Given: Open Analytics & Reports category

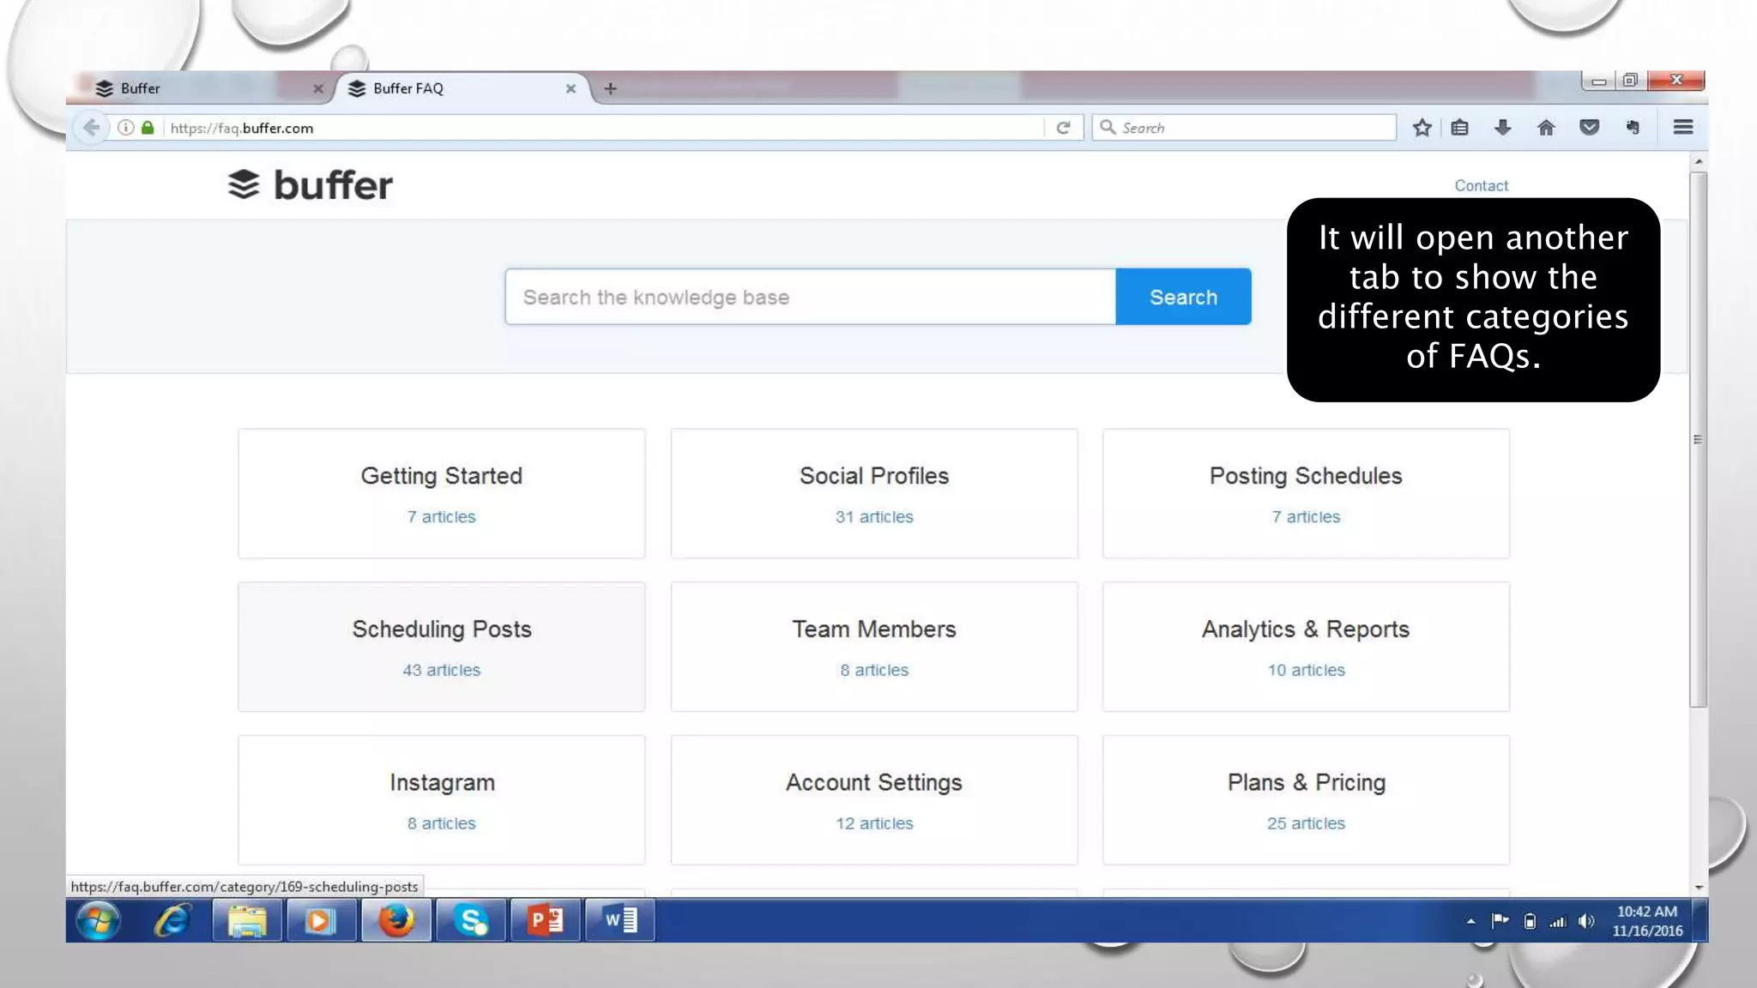Looking at the screenshot, I should tap(1306, 647).
